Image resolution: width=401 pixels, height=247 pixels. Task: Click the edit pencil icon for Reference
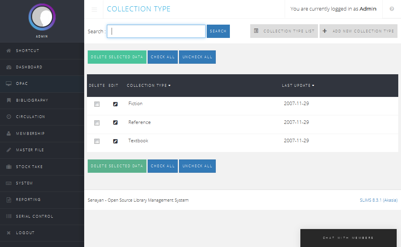click(115, 123)
